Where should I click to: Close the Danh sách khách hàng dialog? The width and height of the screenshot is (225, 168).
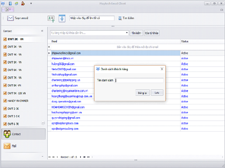click(x=162, y=69)
